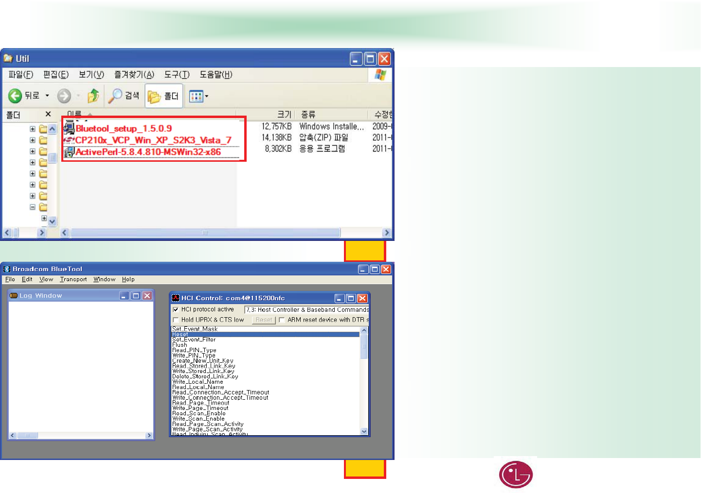Click the Back arrow icon in Util toolbar
Image resolution: width=701 pixels, height=493 pixels.
[15, 96]
